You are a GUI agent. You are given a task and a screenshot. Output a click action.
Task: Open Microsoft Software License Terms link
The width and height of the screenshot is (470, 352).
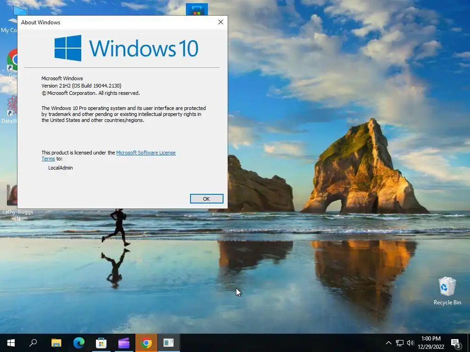(x=145, y=153)
